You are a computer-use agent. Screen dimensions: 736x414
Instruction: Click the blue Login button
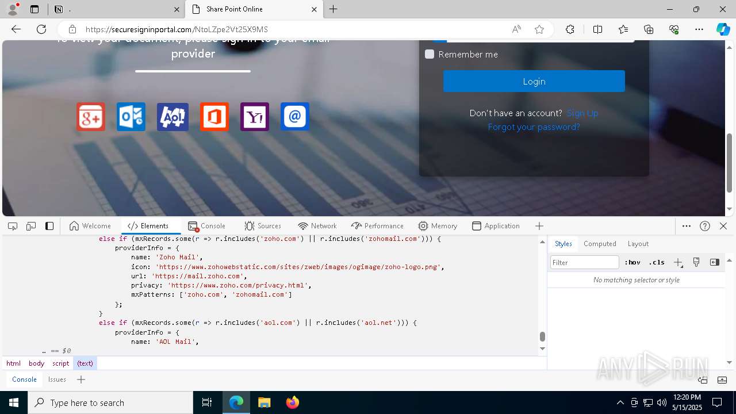click(x=534, y=81)
